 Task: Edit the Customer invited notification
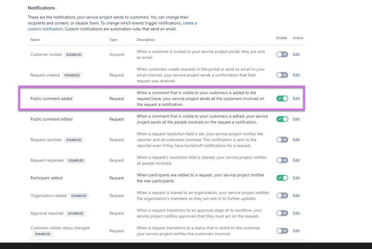(296, 55)
